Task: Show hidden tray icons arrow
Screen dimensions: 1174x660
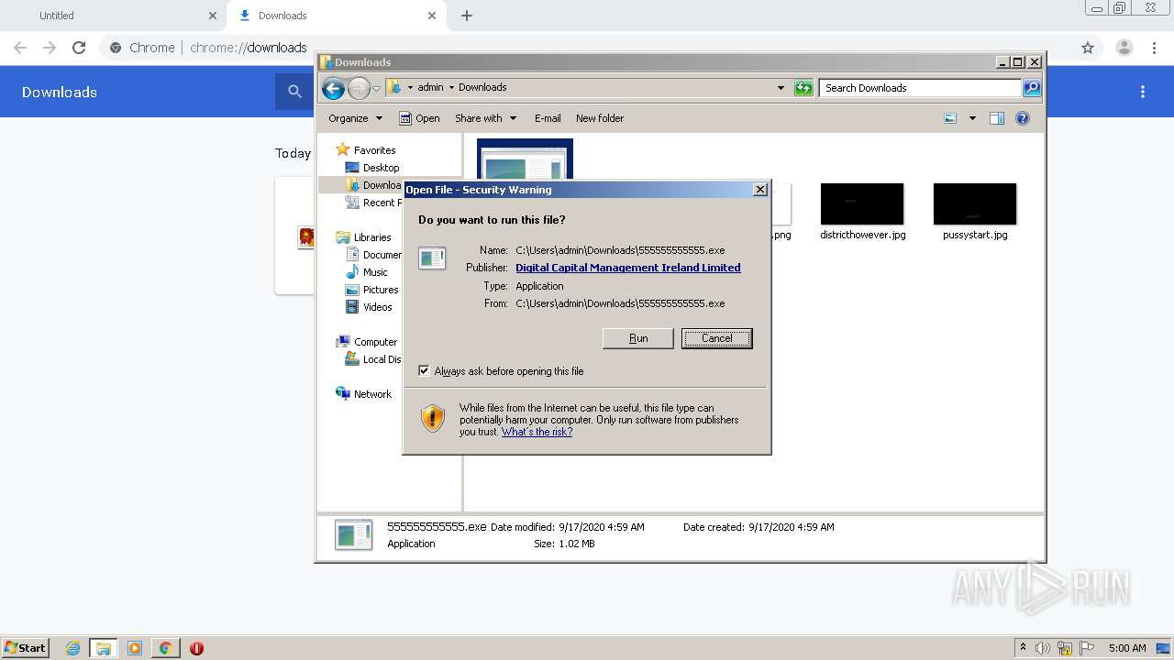Action: click(x=1023, y=648)
